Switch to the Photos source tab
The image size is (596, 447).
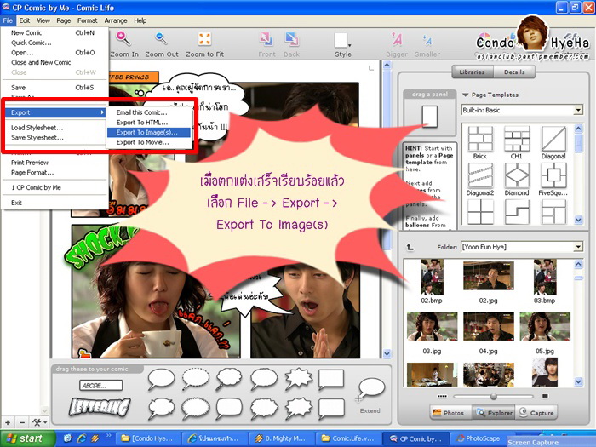[x=450, y=413]
